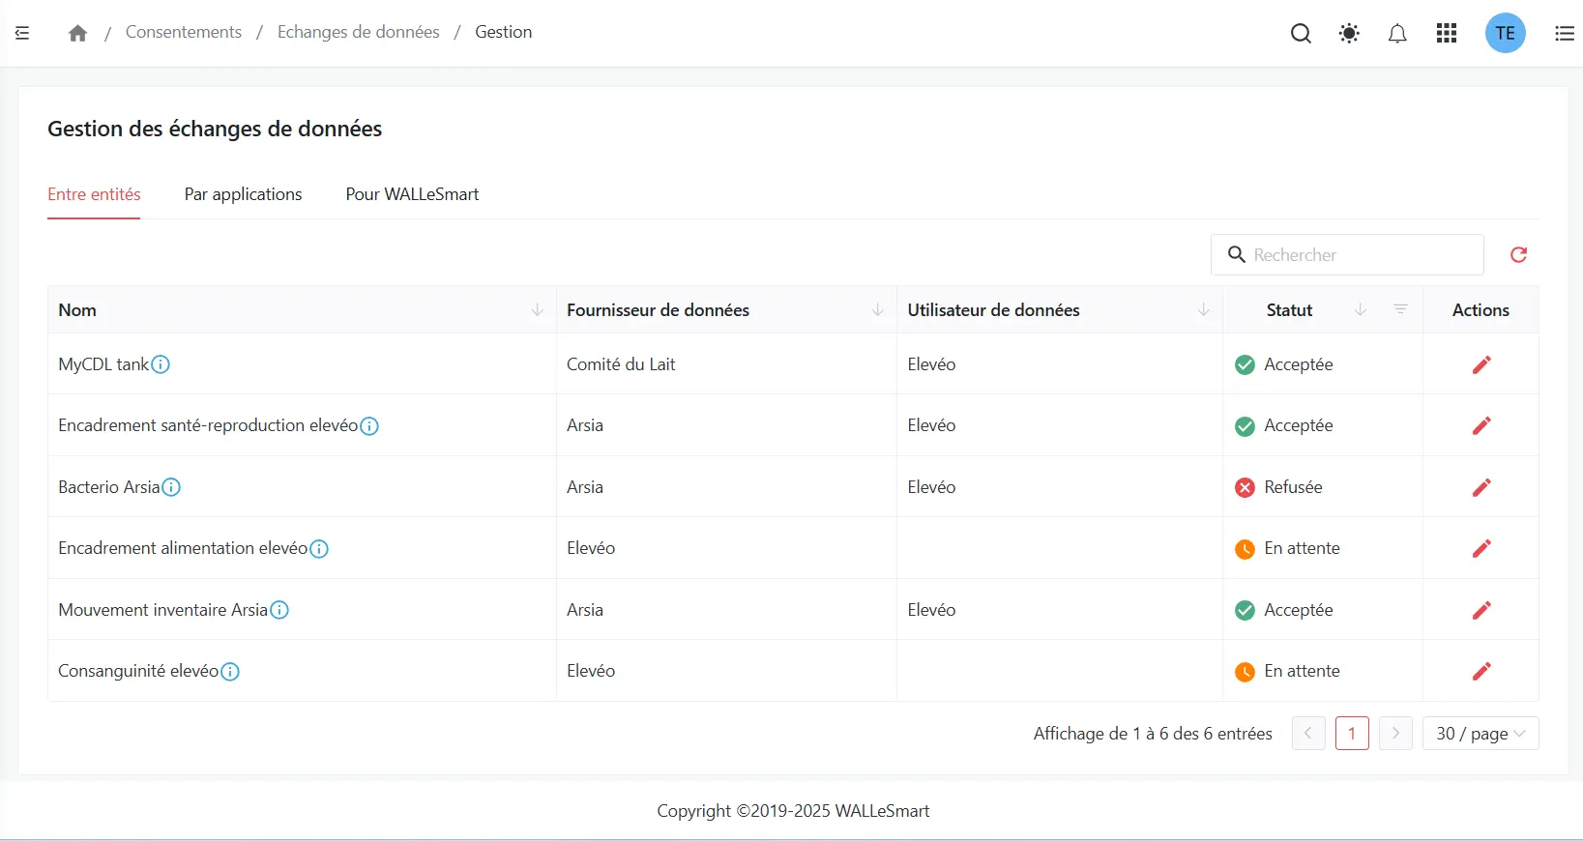Edit the Bacterio Arsia row
1583x841 pixels.
[1480, 487]
